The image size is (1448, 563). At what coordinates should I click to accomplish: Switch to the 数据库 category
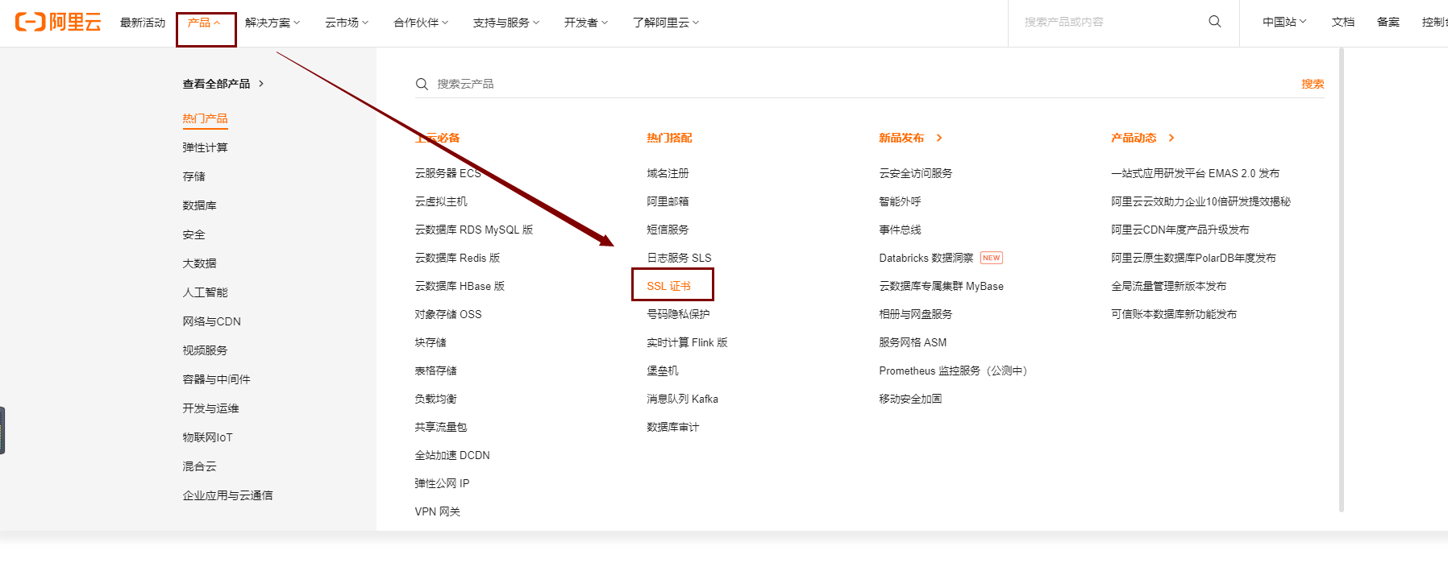point(199,205)
